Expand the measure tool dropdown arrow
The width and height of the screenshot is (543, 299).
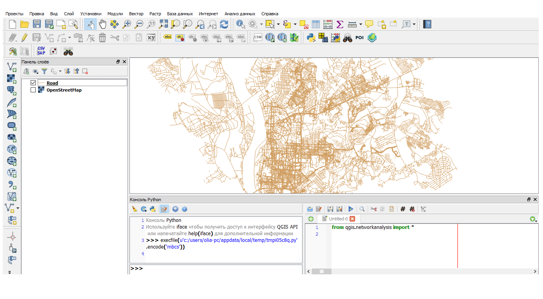tap(361, 24)
